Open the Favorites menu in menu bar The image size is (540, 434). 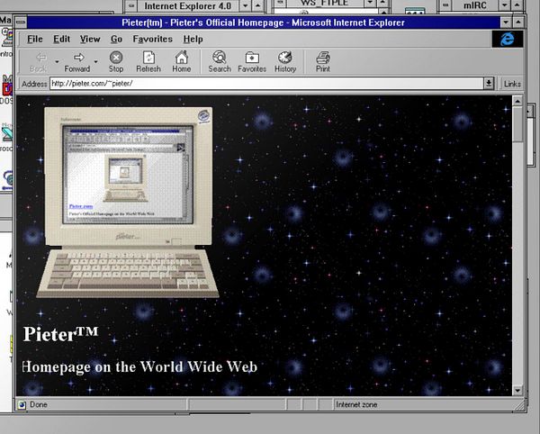click(x=153, y=40)
